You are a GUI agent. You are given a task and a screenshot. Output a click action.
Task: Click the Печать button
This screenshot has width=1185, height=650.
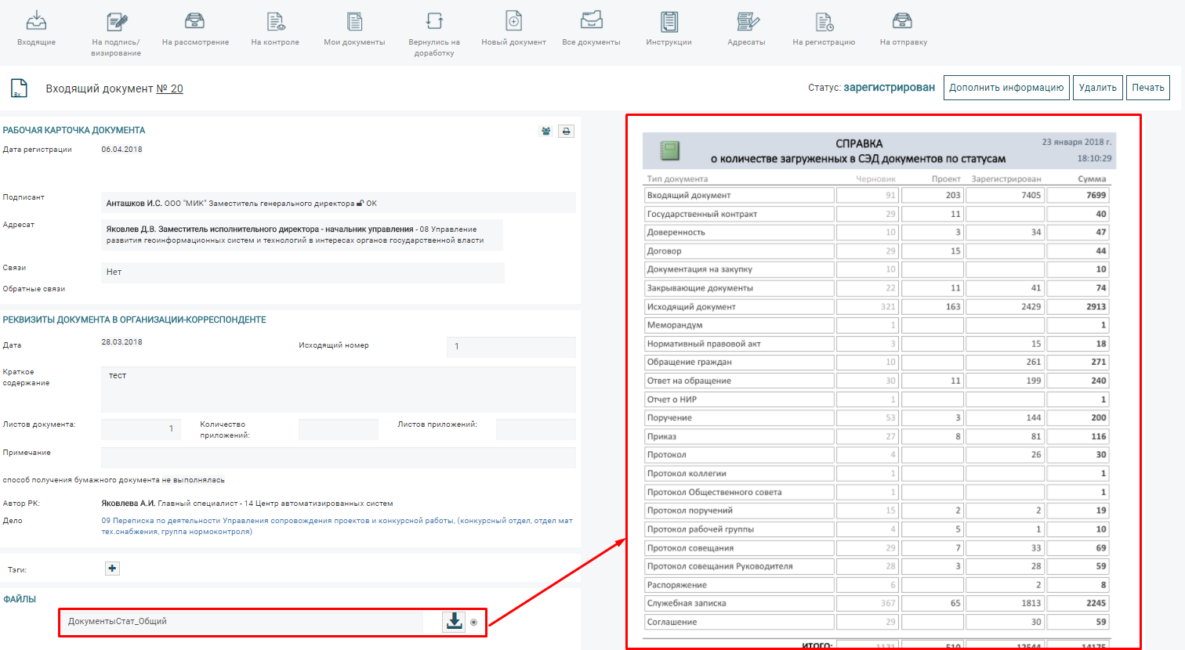1148,88
